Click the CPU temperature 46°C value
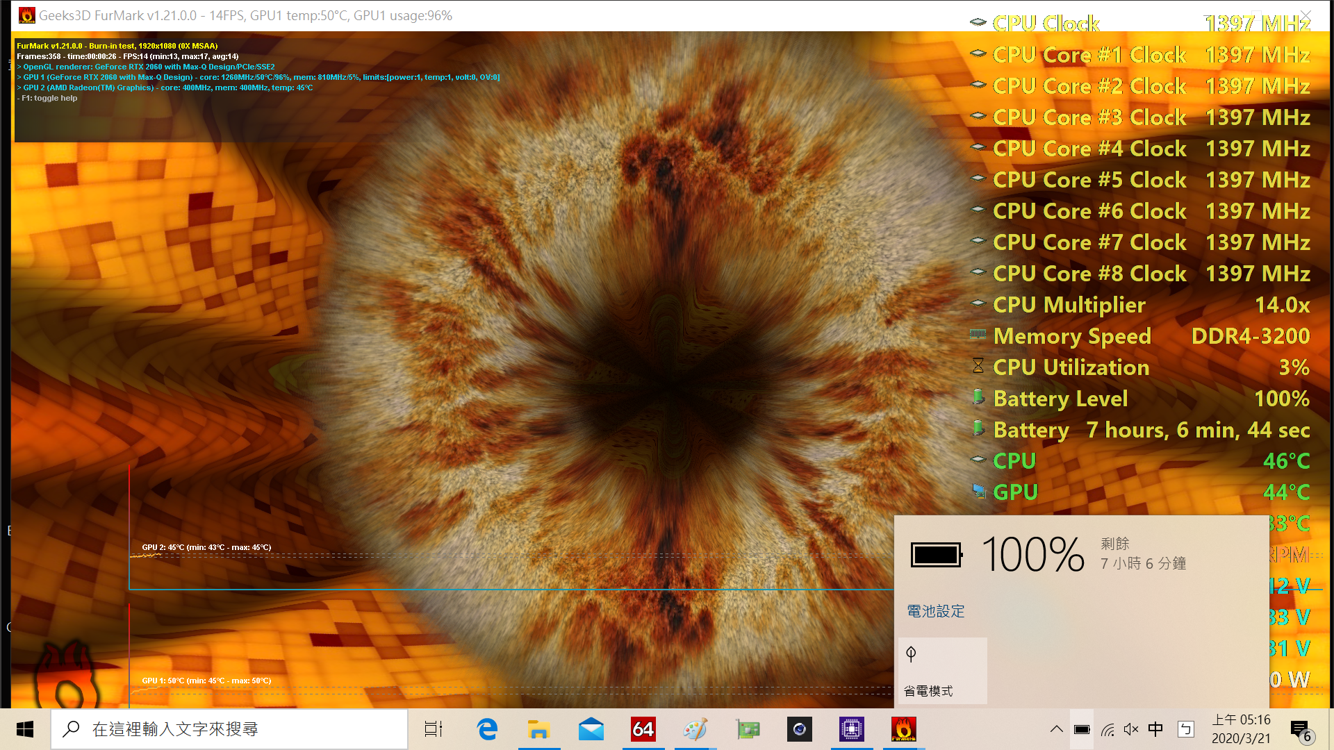This screenshot has height=750, width=1334. point(1286,461)
